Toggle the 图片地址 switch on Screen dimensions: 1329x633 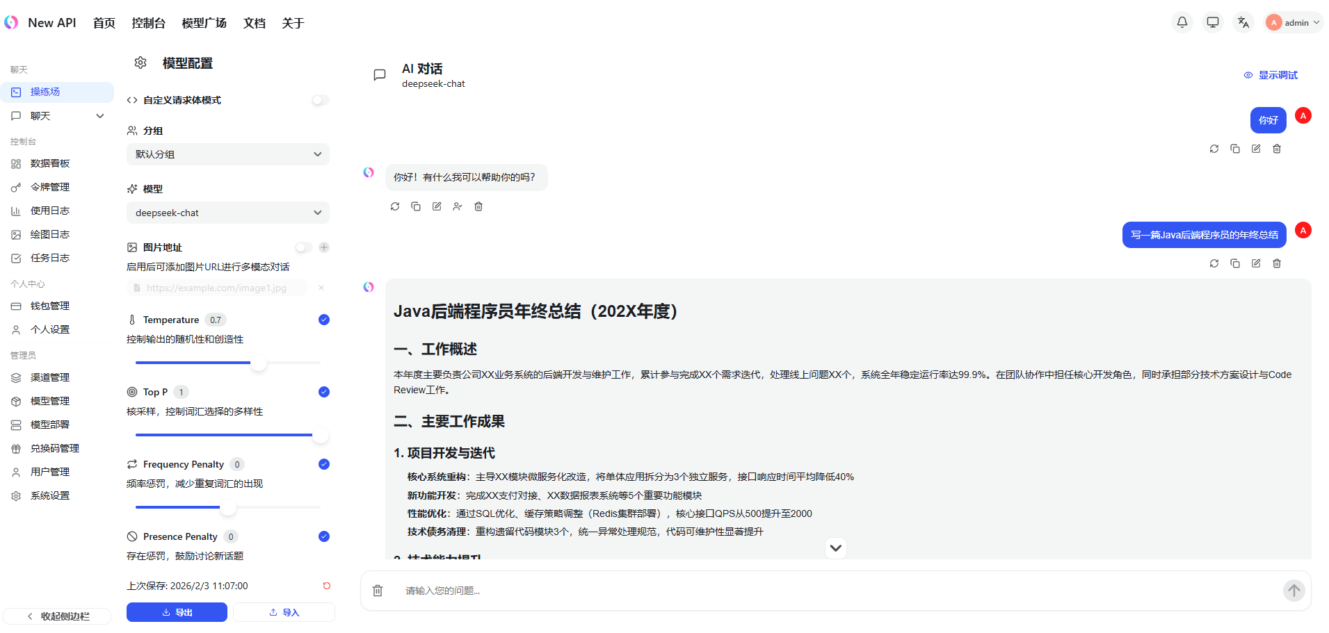pos(303,247)
